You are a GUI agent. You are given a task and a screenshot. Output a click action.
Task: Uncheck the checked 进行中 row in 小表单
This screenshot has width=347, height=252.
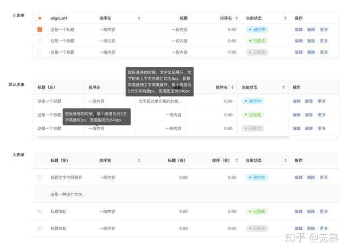(x=40, y=29)
